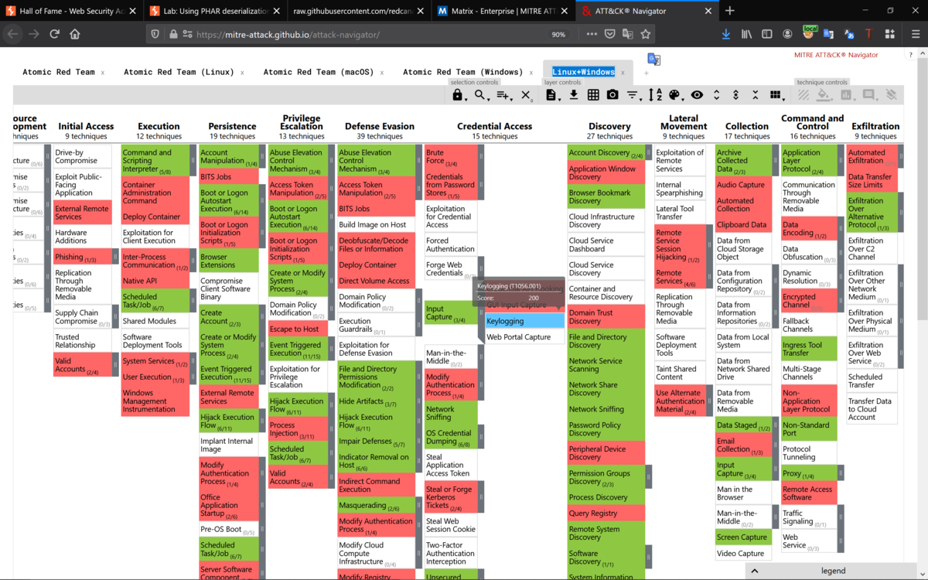Expand sub-techniques of Archive Collected Data

click(x=774, y=161)
